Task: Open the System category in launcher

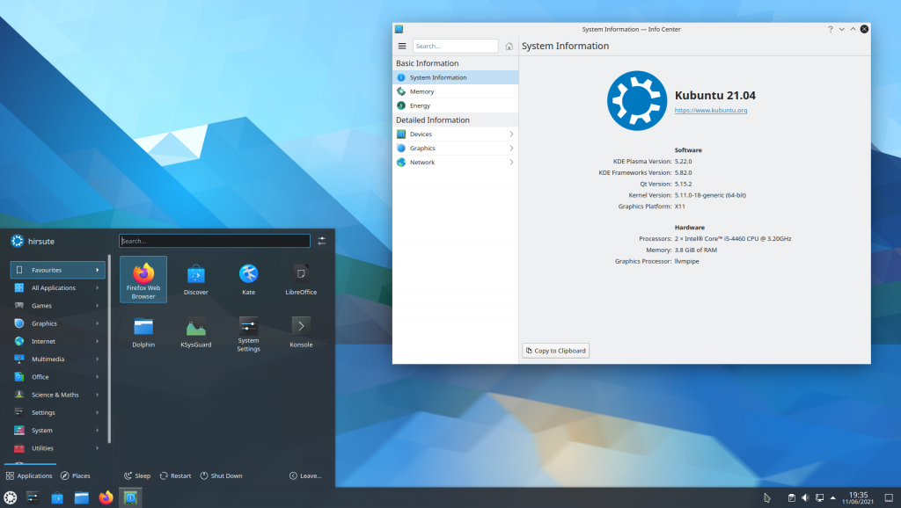Action: pyautogui.click(x=57, y=430)
